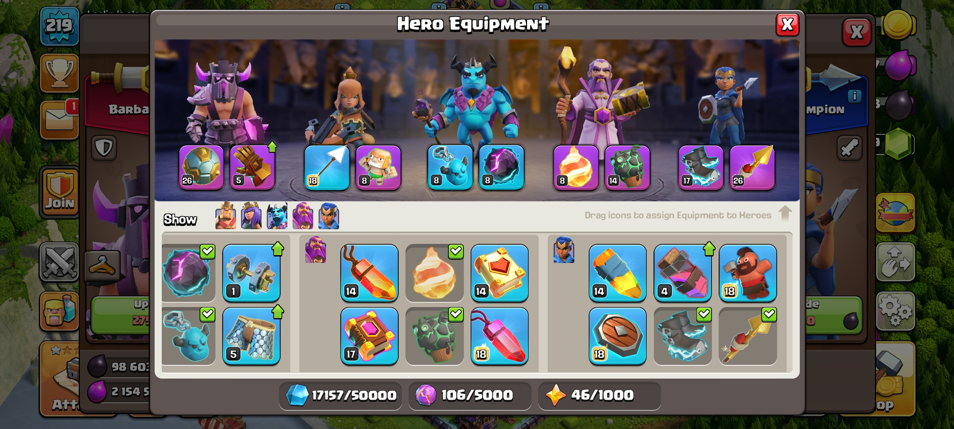Open upgrade for level 4 Haste Vial
Screen dimensions: 954x429
tap(683, 273)
